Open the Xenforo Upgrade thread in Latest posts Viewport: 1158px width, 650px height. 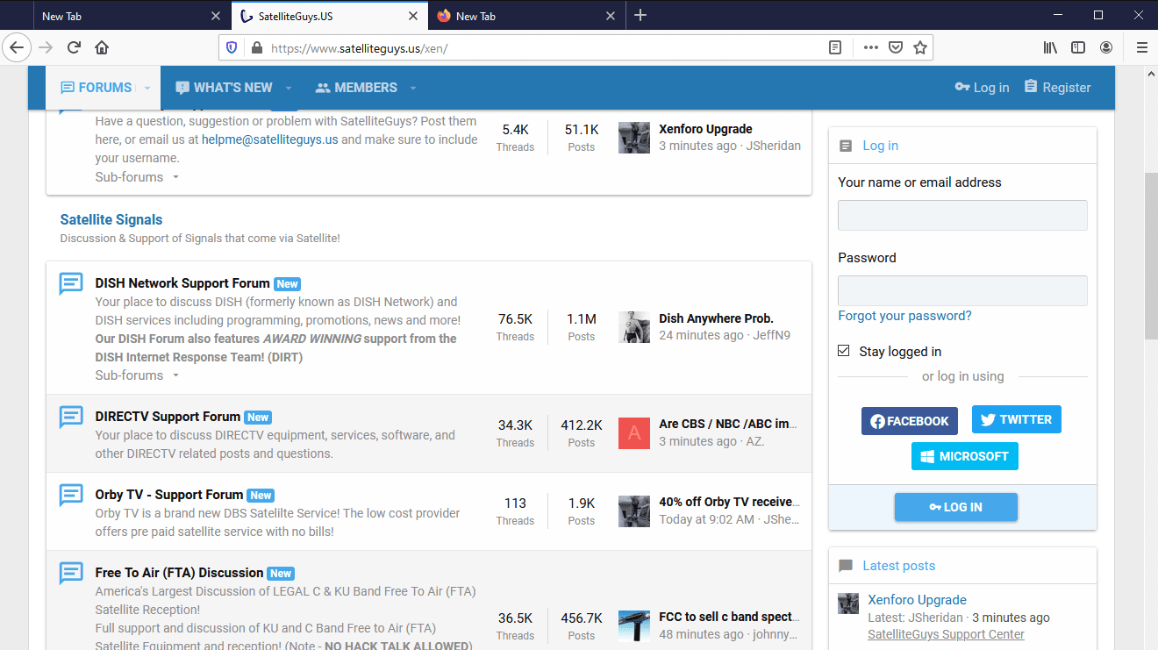point(917,600)
